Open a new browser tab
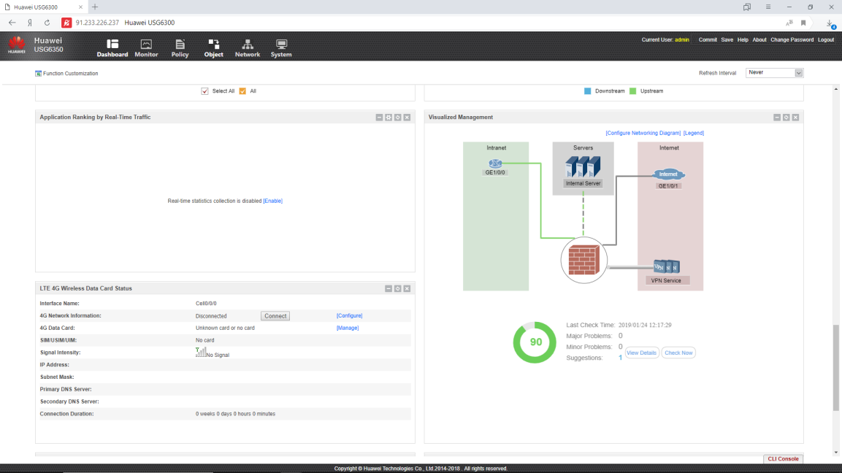 pos(94,7)
